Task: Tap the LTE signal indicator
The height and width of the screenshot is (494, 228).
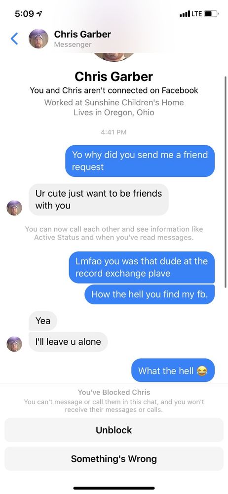Action: pyautogui.click(x=190, y=14)
